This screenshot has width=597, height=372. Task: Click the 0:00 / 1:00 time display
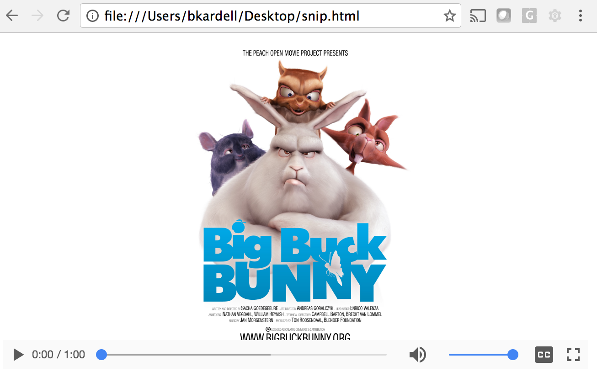pyautogui.click(x=59, y=355)
